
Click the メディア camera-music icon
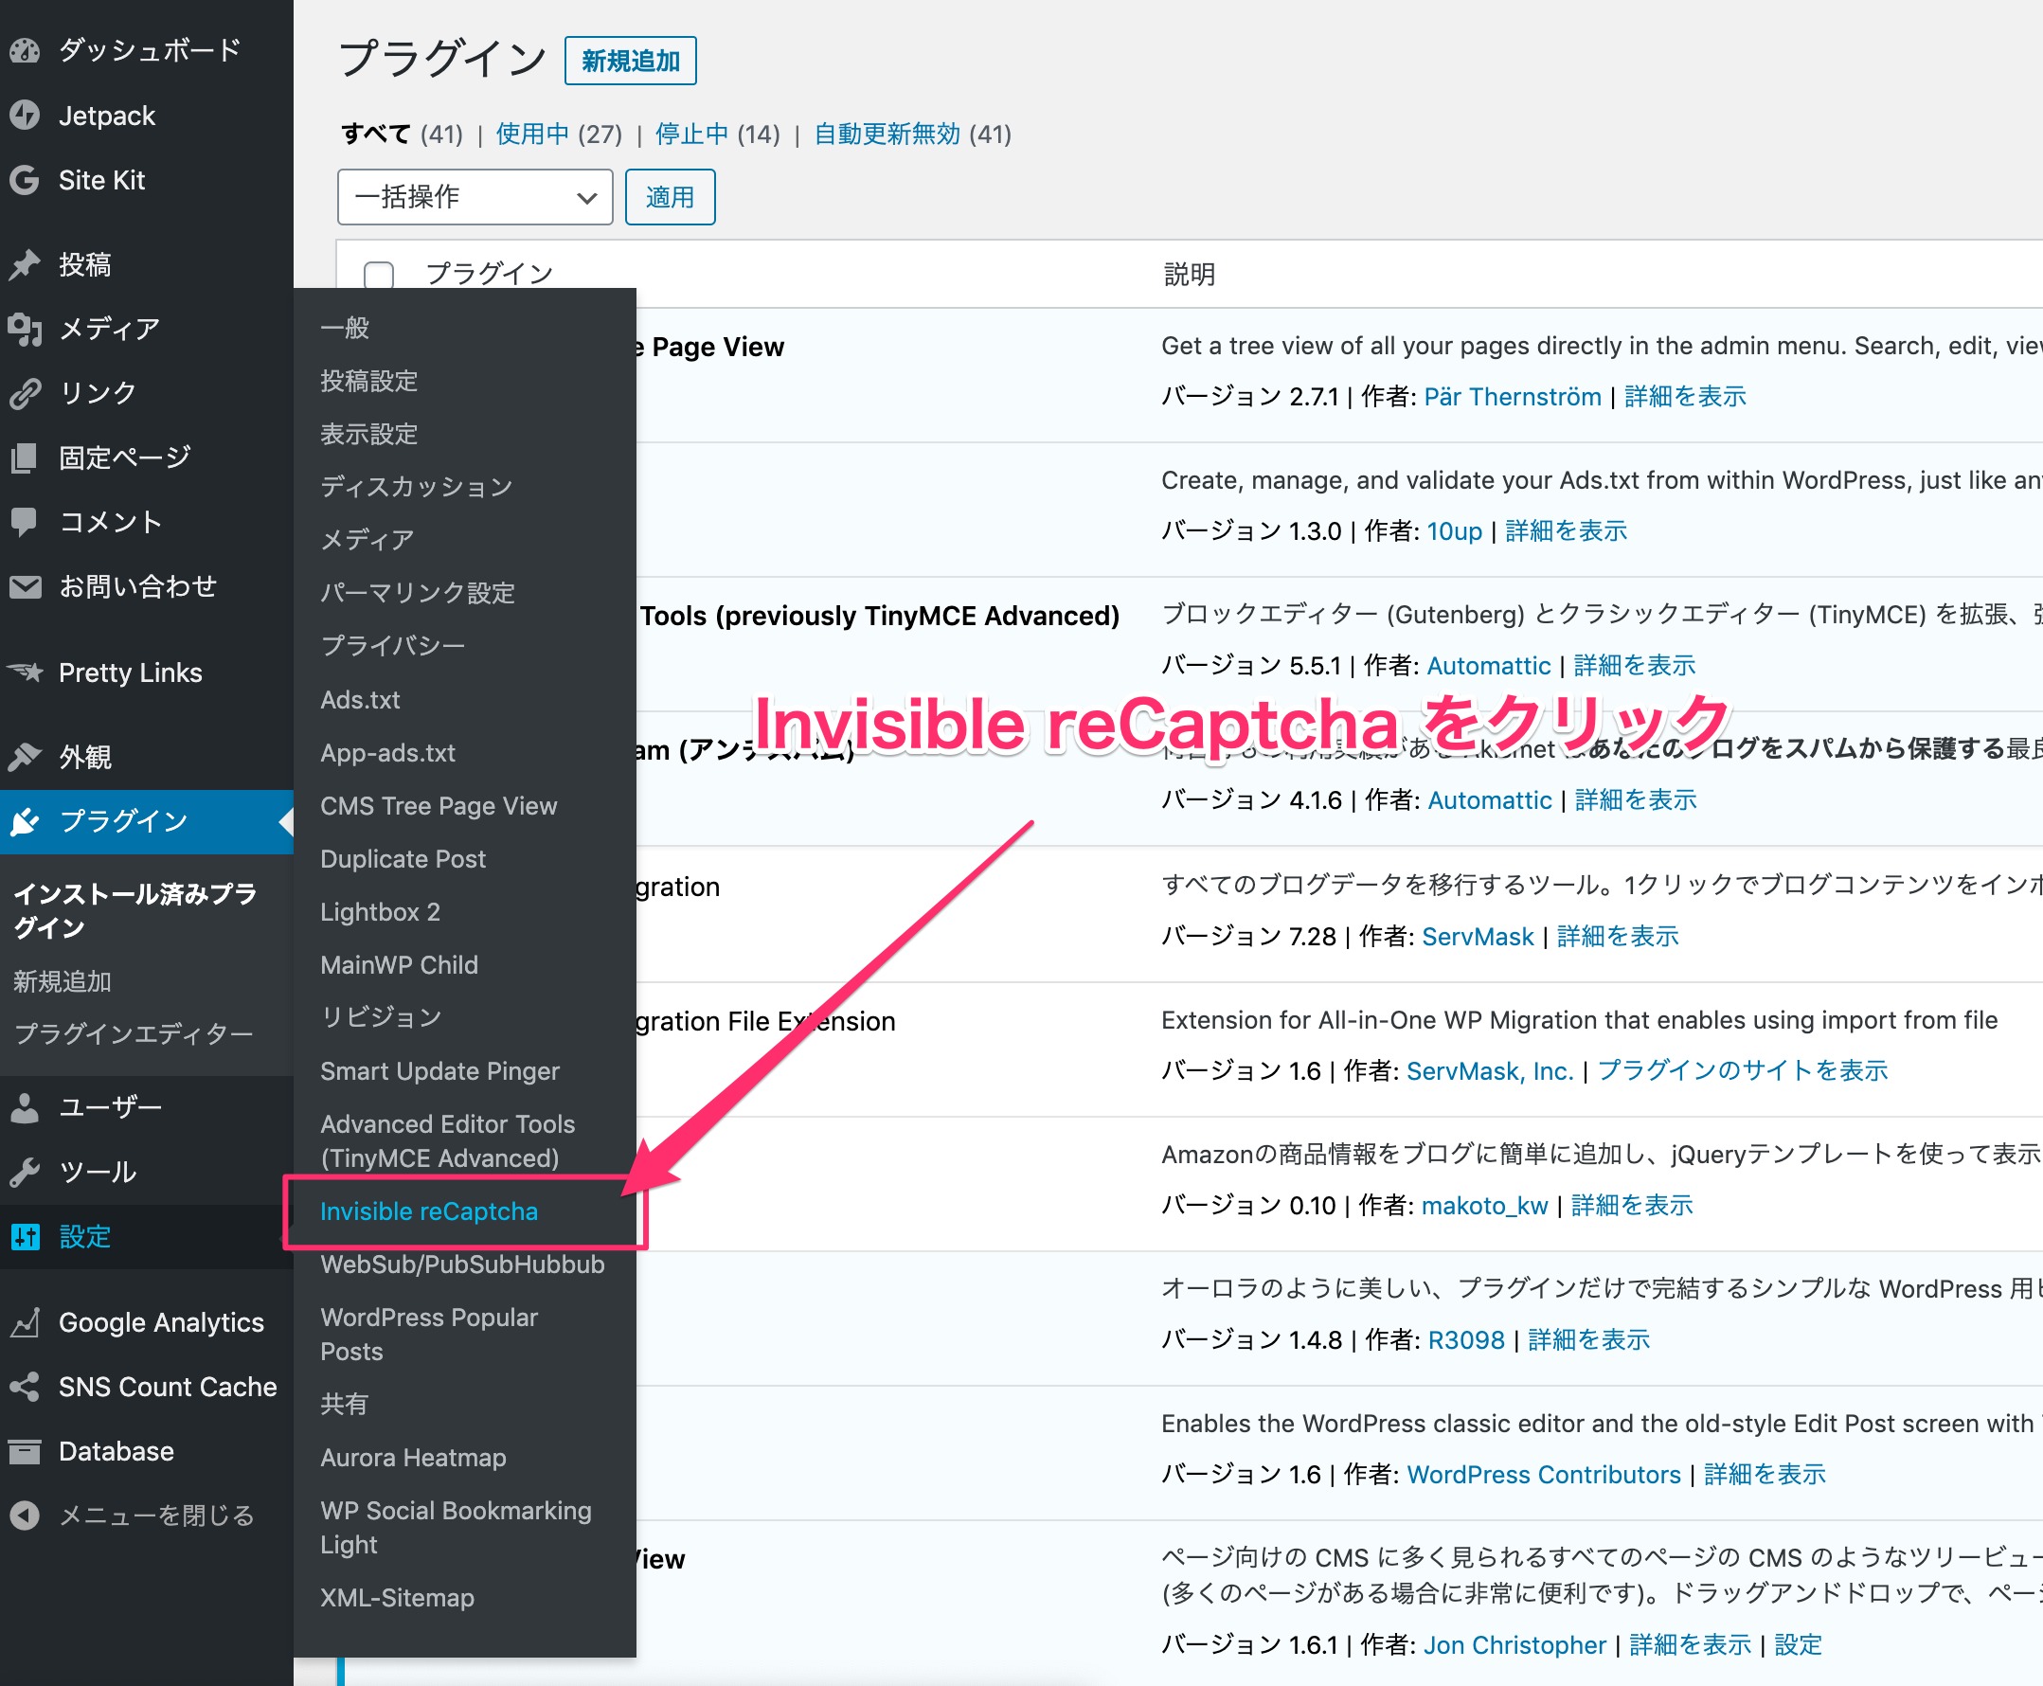(x=26, y=330)
